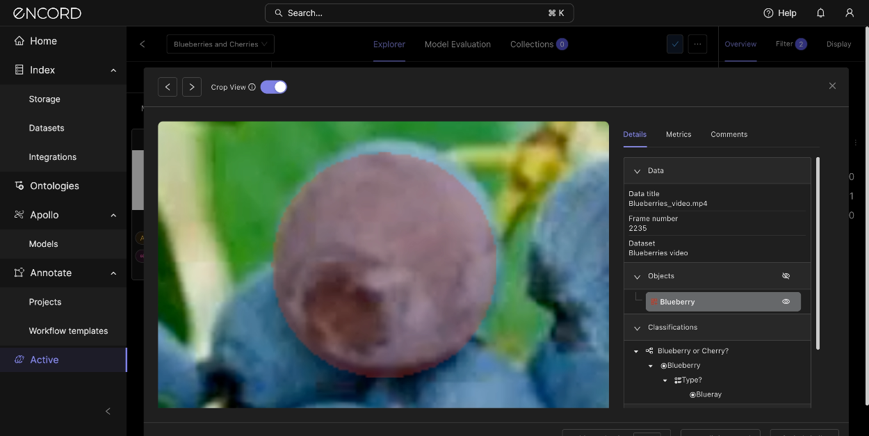Switch to the Details tab
Viewport: 869px width, 436px height.
pos(635,134)
